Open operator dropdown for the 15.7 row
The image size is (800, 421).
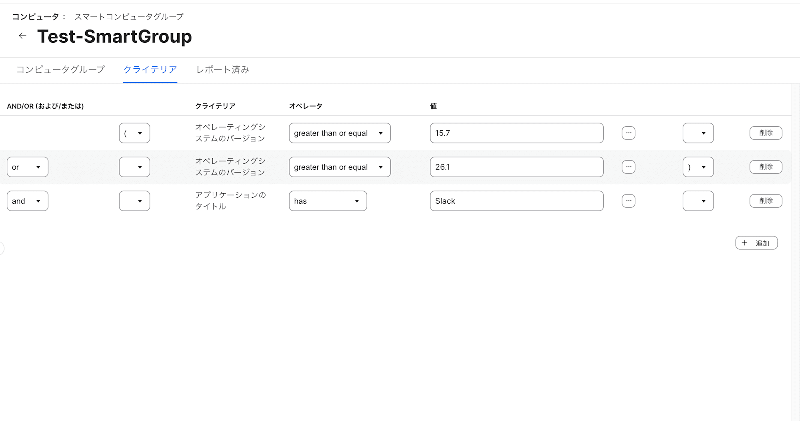point(339,133)
